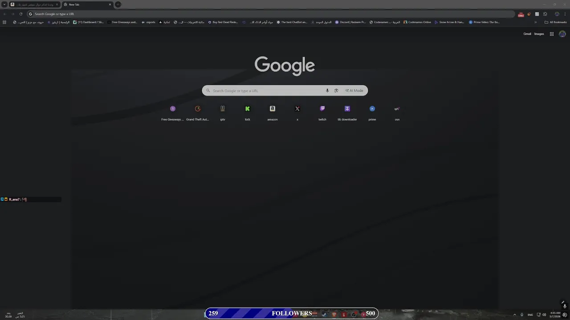
Task: Open the Codenames Online bookmark
Action: [417, 22]
